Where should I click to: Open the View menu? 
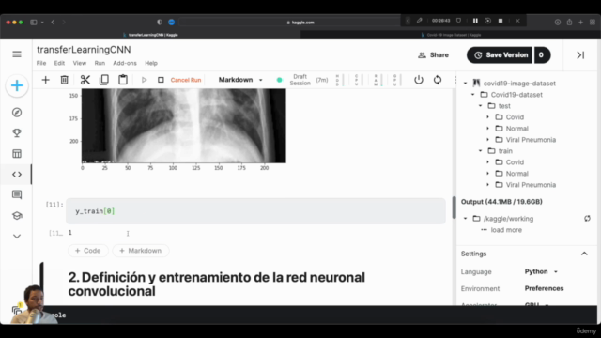(x=79, y=63)
